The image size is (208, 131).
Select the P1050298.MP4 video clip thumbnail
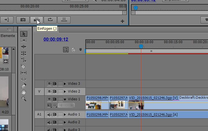[x=94, y=105]
